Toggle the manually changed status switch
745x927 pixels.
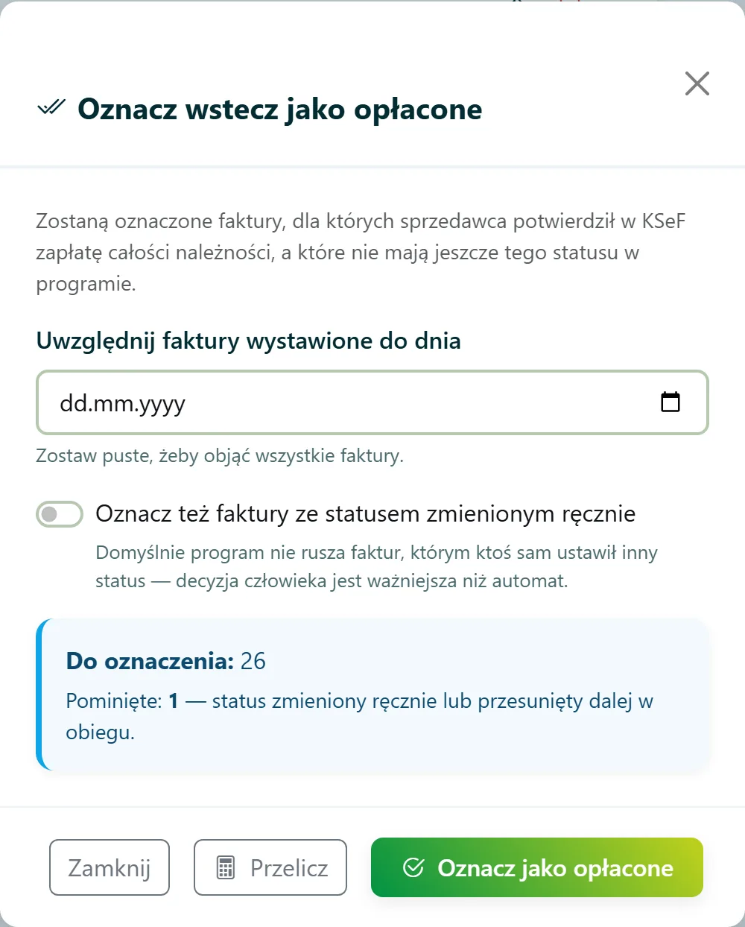[x=60, y=514]
